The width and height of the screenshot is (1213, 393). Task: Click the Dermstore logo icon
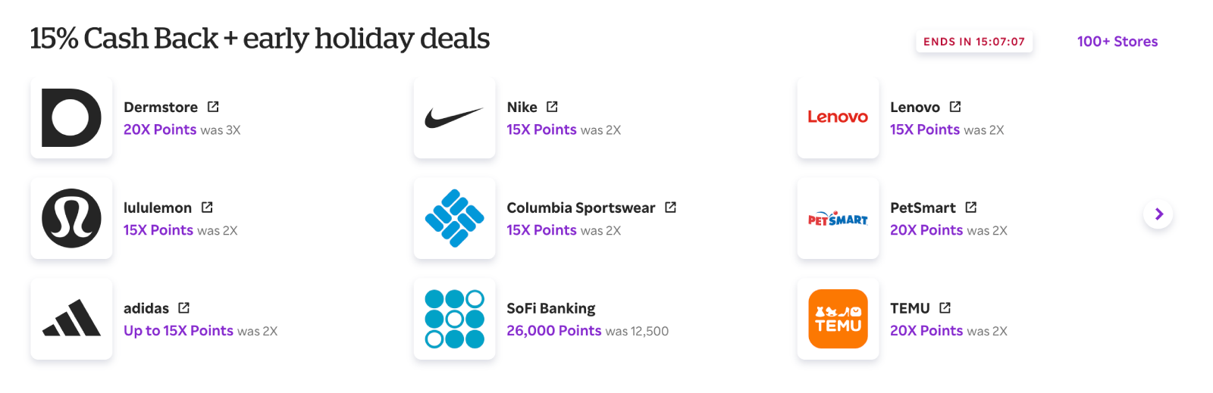coord(71,117)
